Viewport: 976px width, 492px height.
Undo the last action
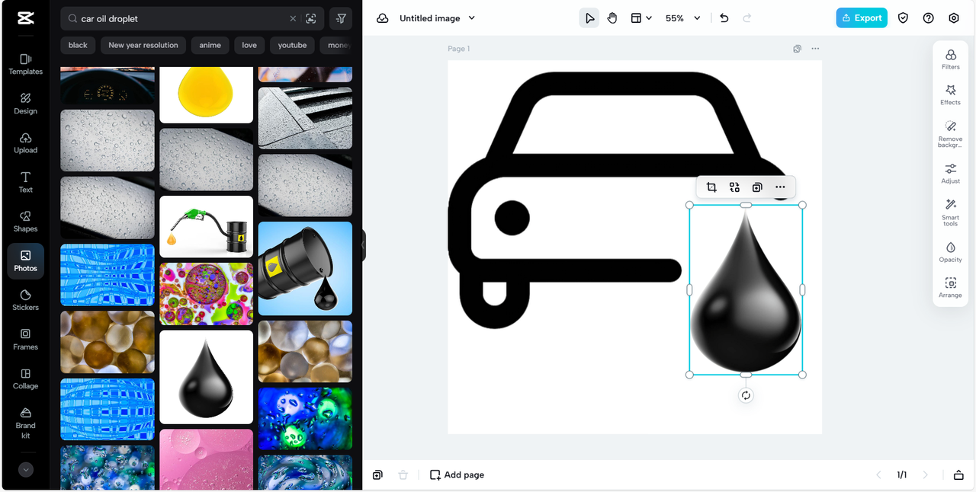(724, 18)
